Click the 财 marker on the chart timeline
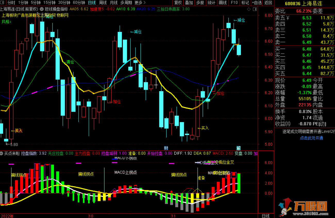The width and height of the screenshot is (335, 218). point(166,148)
